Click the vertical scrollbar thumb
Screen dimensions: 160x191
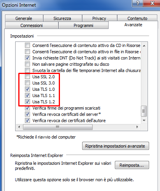(144, 111)
